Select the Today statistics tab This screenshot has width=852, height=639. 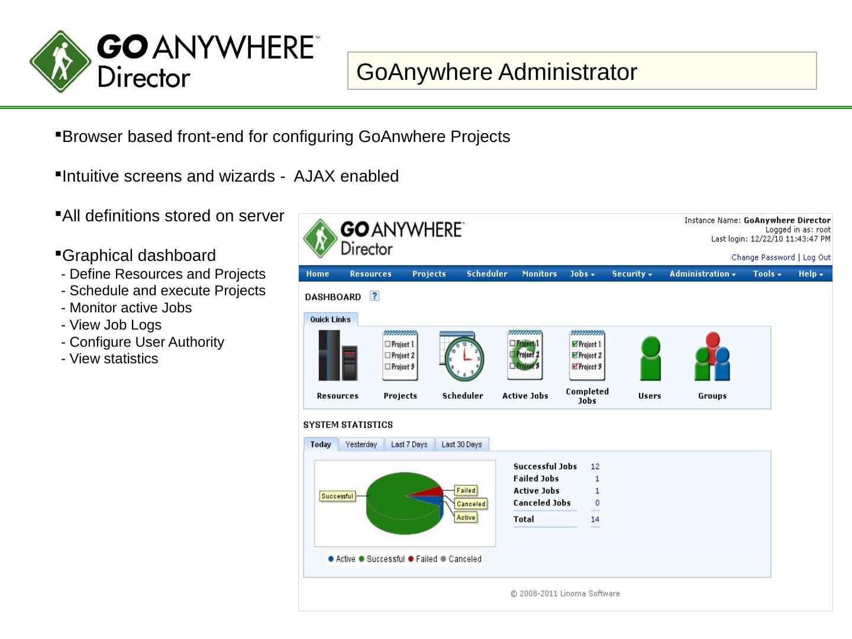coord(321,444)
